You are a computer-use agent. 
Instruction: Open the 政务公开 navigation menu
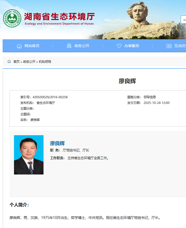coord(82,46)
